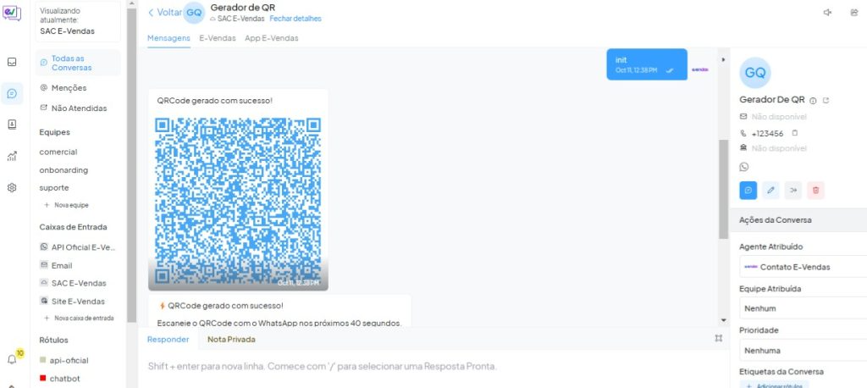
Task: Click the reply message input field
Action: [431, 367]
